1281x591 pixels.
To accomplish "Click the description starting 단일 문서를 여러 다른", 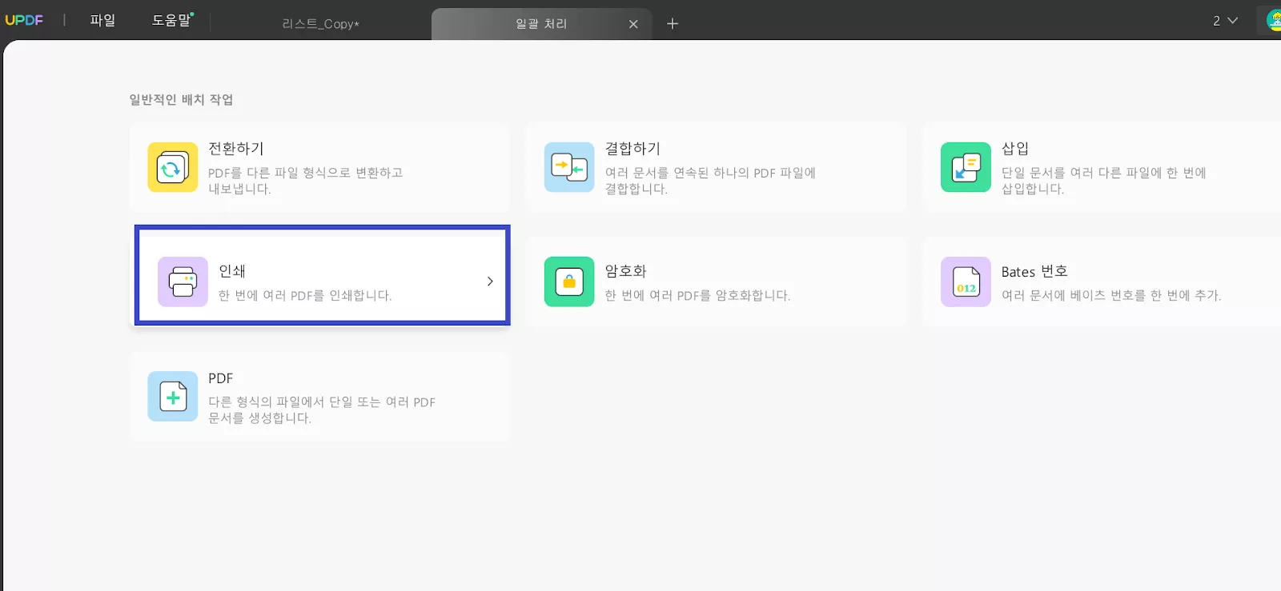I will 1103,181.
